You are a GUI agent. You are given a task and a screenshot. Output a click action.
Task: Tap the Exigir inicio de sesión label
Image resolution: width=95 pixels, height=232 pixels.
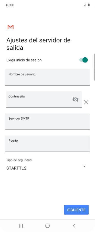click(24, 60)
